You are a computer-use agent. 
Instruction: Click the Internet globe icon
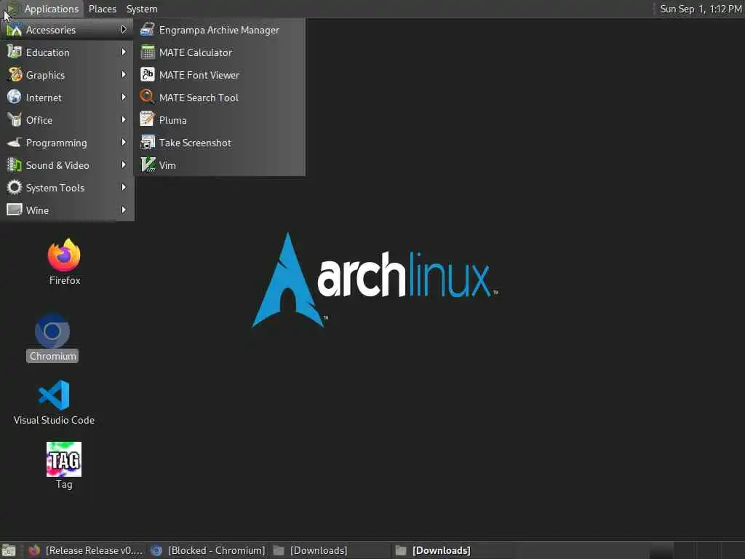[15, 97]
